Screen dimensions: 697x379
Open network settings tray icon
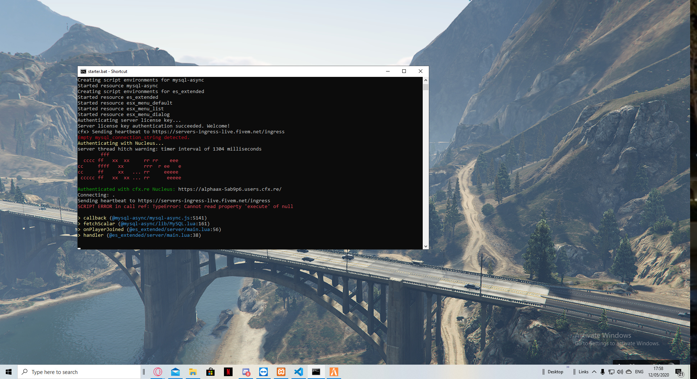611,372
